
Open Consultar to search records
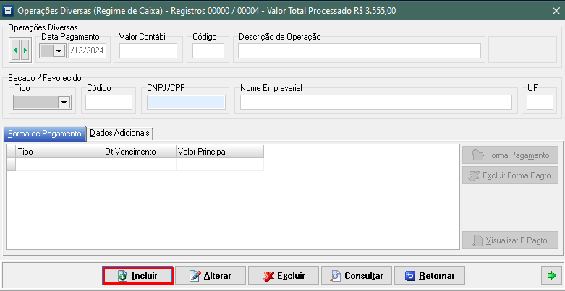pyautogui.click(x=356, y=276)
